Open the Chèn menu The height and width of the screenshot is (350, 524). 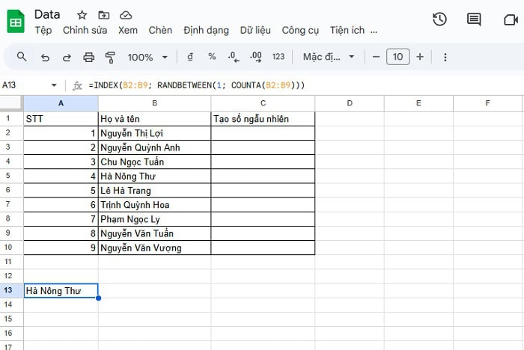tap(160, 31)
